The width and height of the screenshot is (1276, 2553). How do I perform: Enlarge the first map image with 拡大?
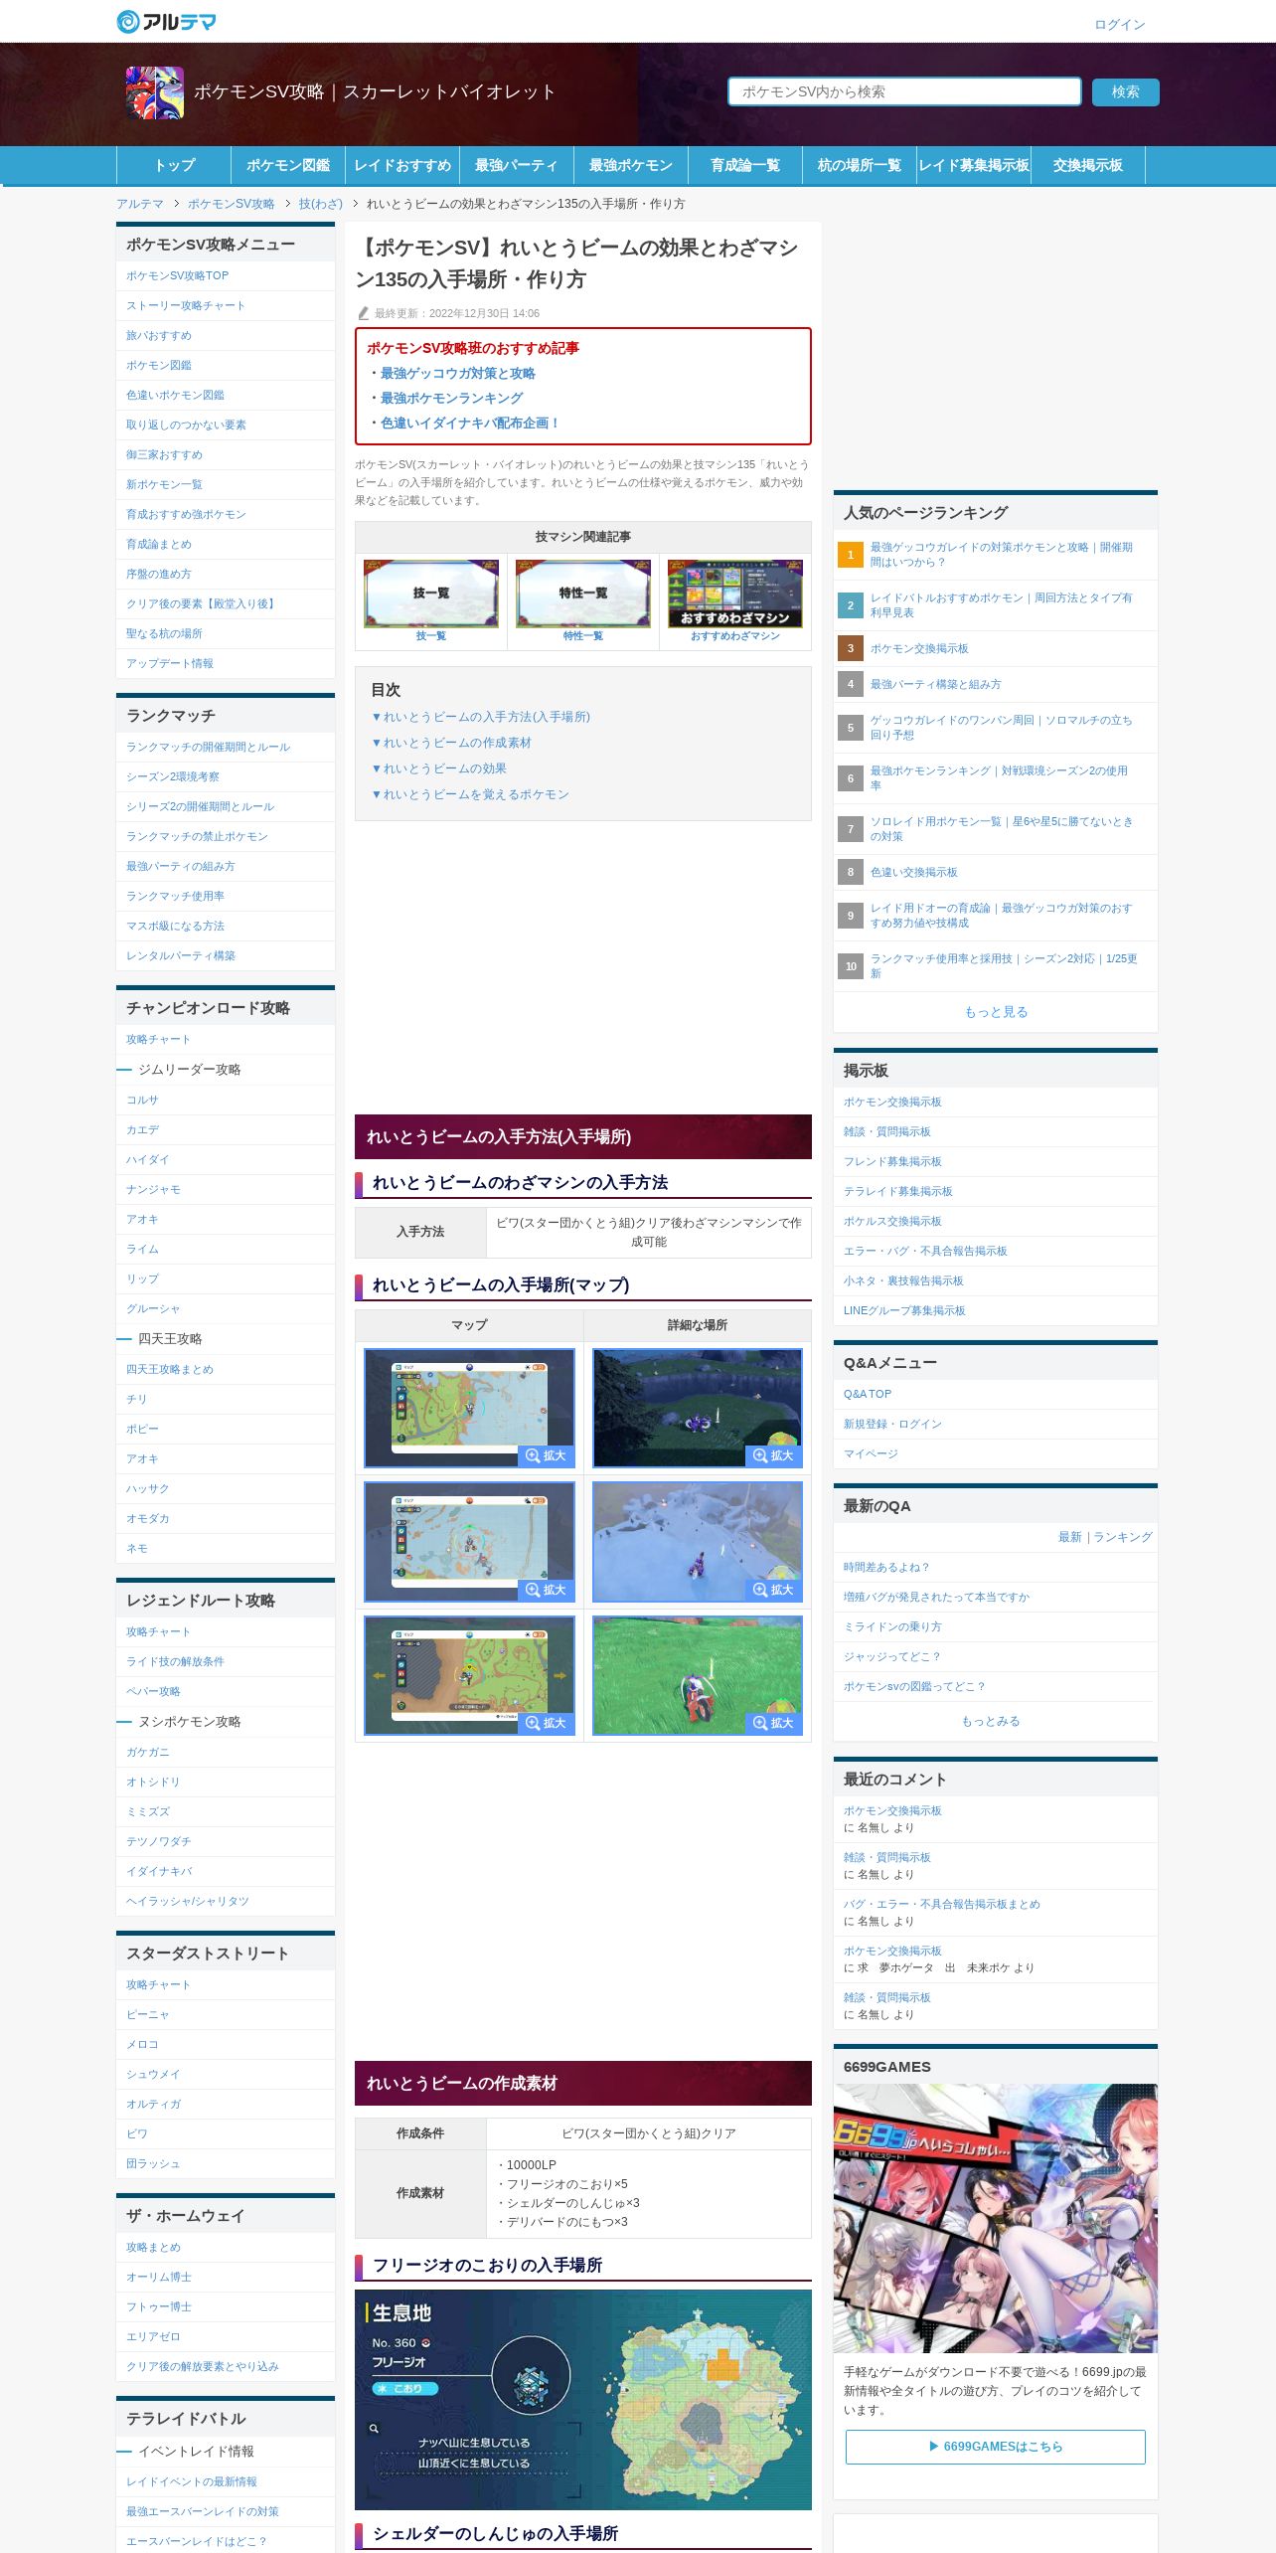point(469,1408)
